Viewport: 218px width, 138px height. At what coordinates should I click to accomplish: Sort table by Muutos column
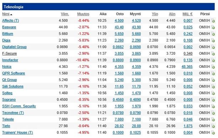[x=83, y=14]
